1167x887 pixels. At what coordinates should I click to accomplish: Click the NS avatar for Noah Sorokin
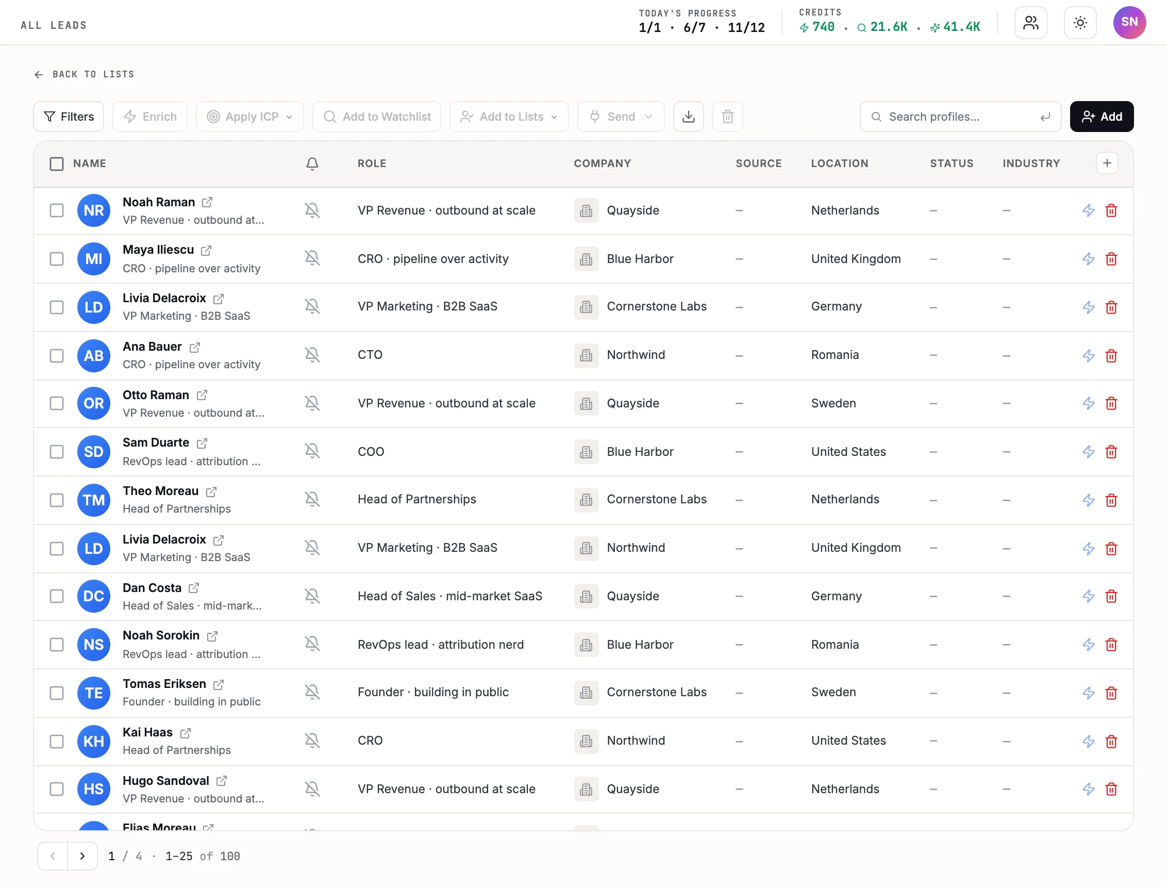coord(93,645)
